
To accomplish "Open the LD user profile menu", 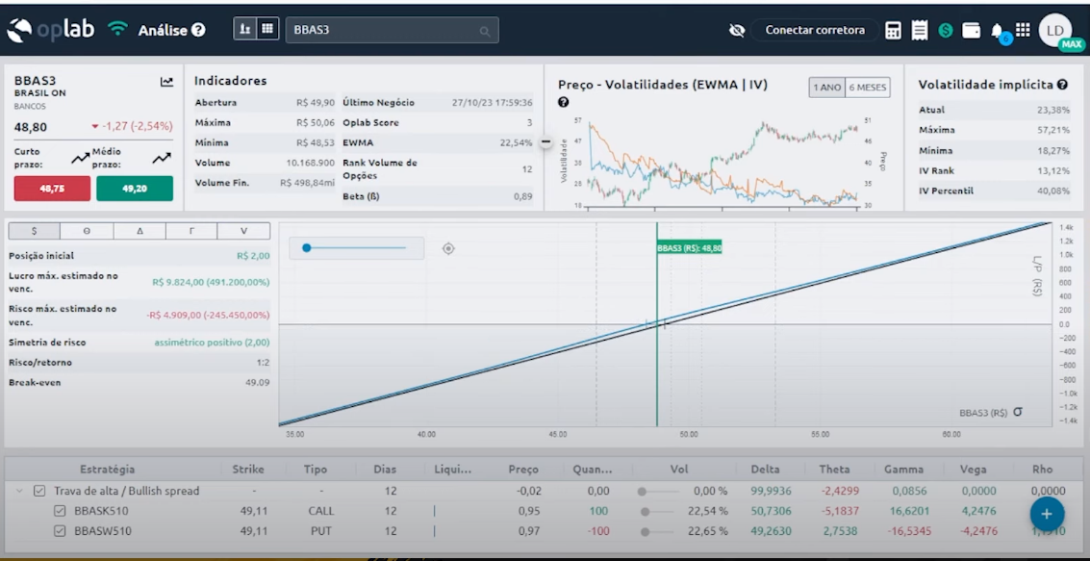I will click(1054, 30).
